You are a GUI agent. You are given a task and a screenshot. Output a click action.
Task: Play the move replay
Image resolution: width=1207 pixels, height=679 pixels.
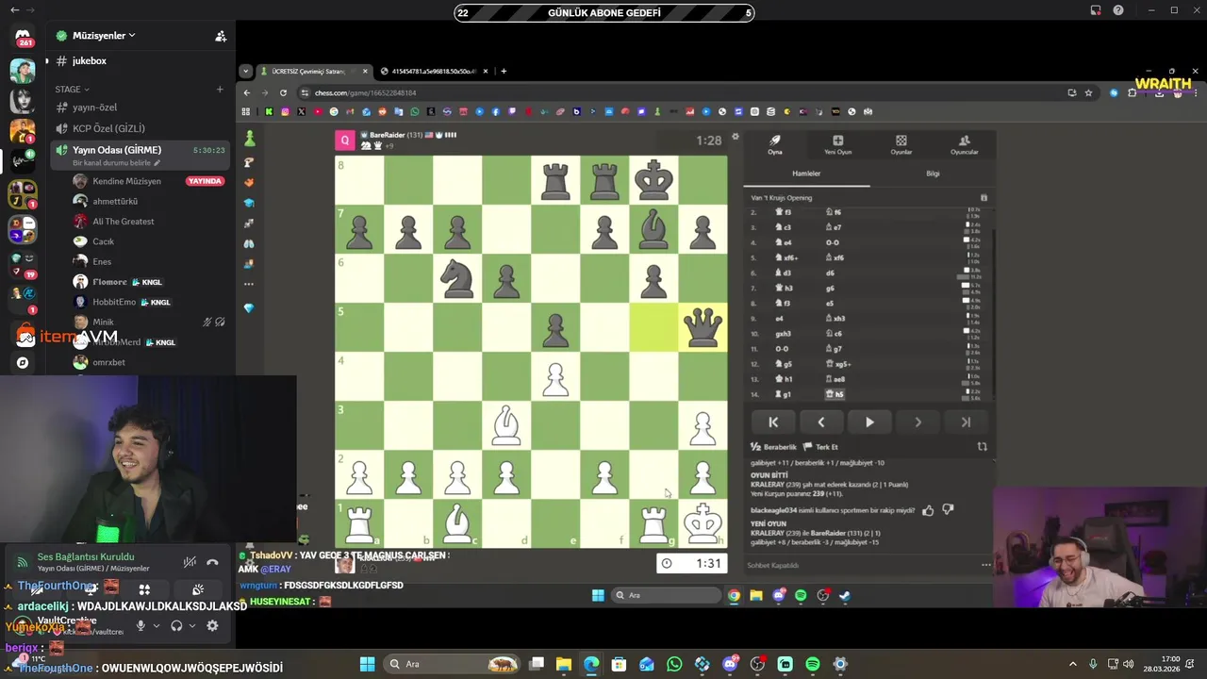tap(869, 422)
